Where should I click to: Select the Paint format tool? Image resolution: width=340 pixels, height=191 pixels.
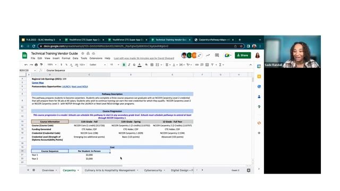[41, 65]
